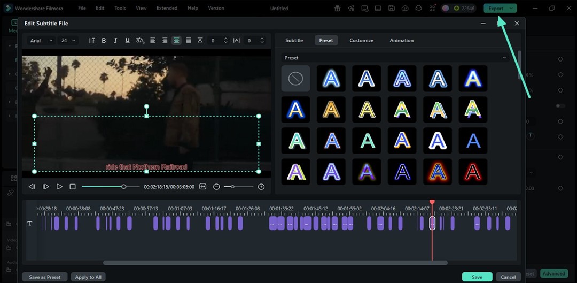Select the red glowing A preset thumbnail

tap(473, 172)
